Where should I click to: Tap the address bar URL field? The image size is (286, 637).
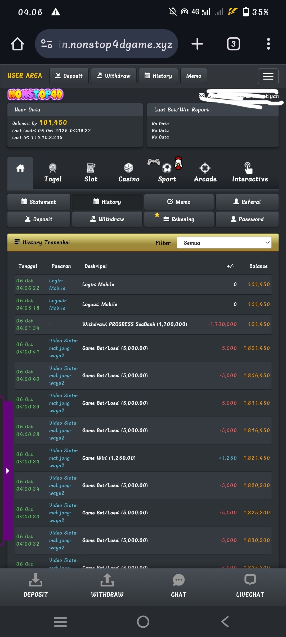pos(115,44)
